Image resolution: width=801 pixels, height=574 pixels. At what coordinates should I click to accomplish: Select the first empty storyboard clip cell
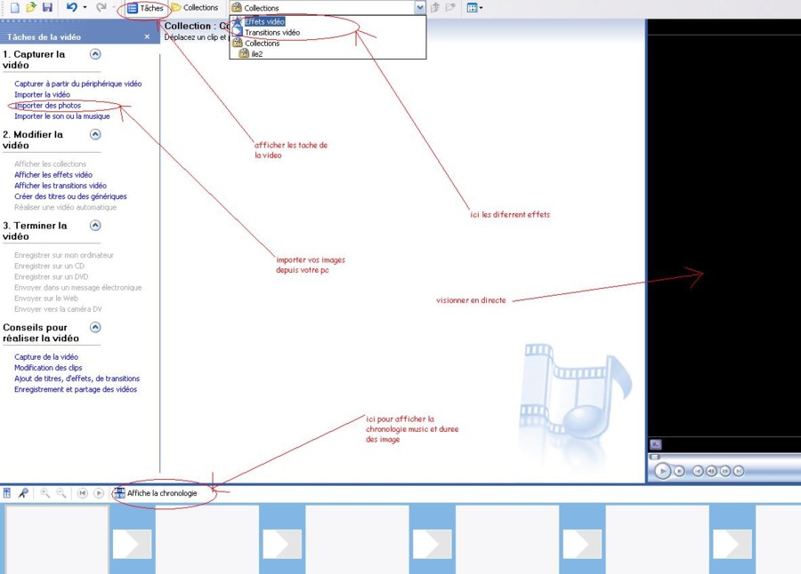(x=57, y=540)
